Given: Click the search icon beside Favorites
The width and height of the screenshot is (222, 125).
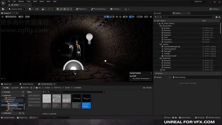Looking at the screenshot, I should coord(23,92).
